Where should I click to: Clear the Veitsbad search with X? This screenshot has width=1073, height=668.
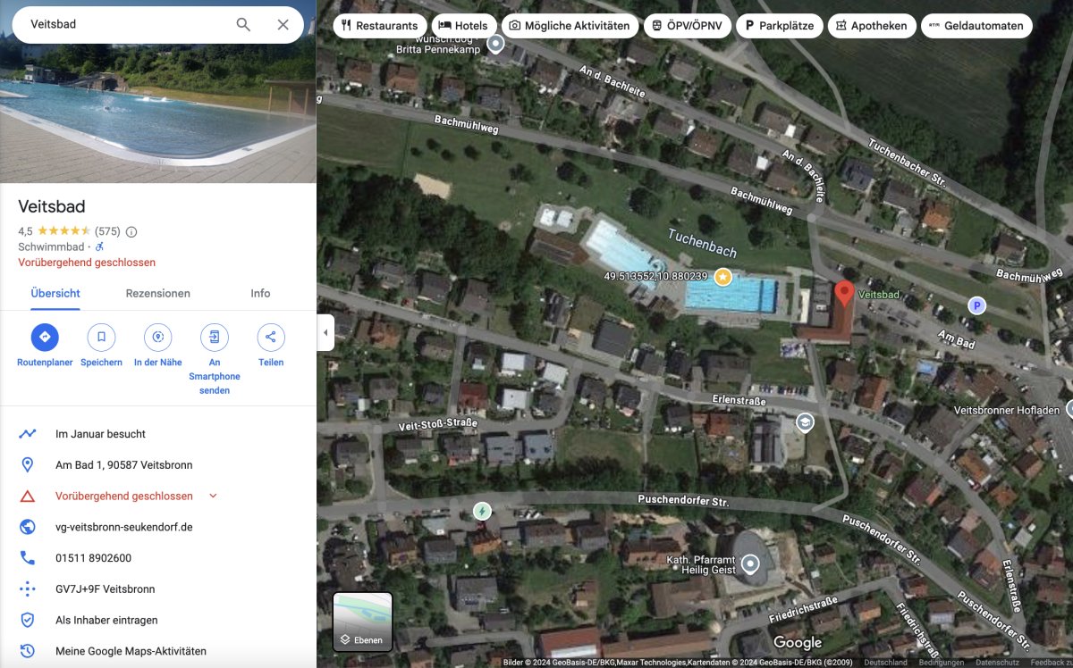pos(283,25)
